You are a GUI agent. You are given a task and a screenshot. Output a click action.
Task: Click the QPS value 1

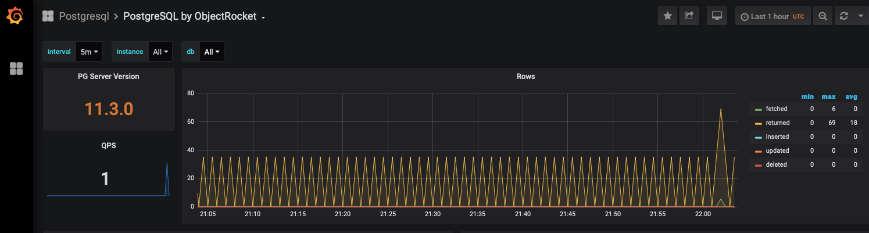105,178
